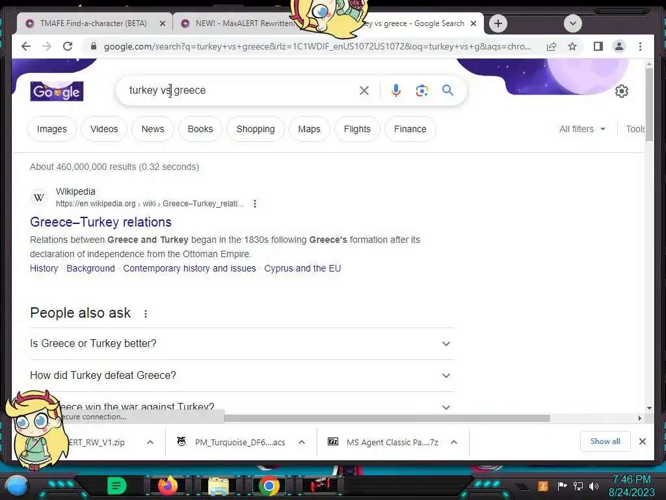The image size is (666, 500).
Task: Open the MS Agent Classic .7z downloaded file
Action: tap(392, 442)
